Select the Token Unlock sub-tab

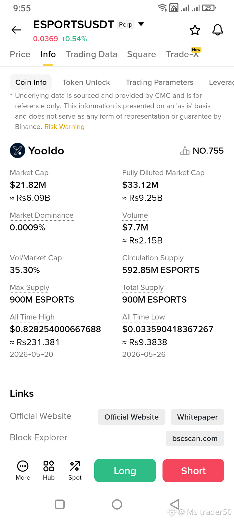(x=86, y=83)
